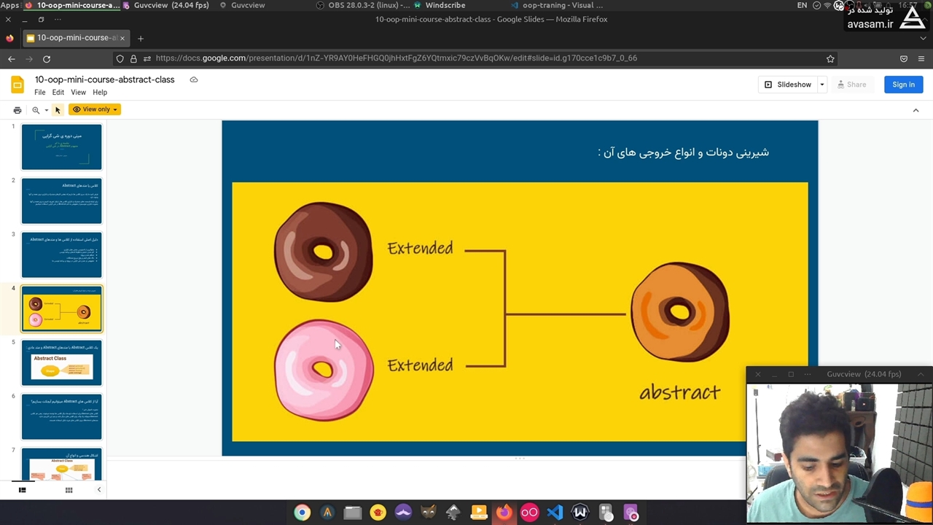Open the Help menu

point(100,93)
